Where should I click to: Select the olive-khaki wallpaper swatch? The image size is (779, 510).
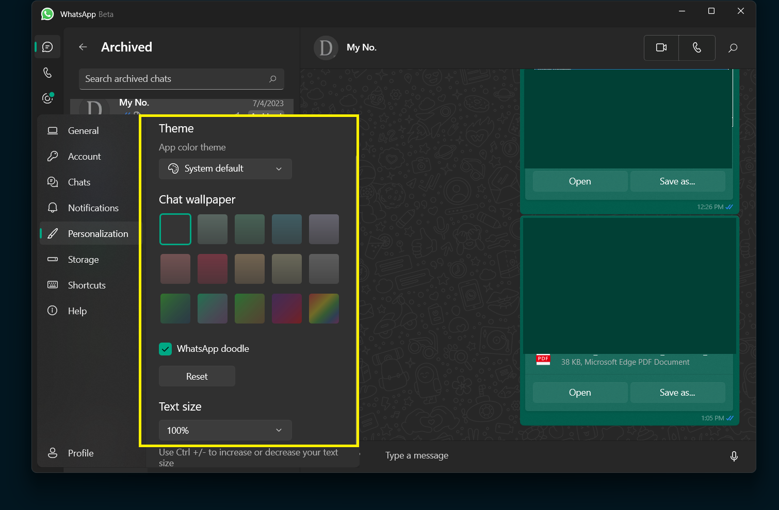(x=287, y=269)
